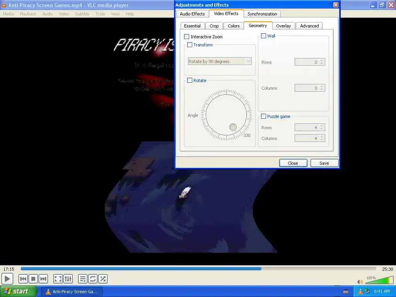
Task: Mute audio via speaker icon
Action: click(x=360, y=282)
